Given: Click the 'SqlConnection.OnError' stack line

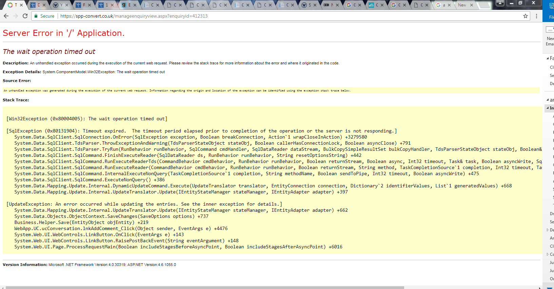Looking at the screenshot, I should tap(191, 137).
